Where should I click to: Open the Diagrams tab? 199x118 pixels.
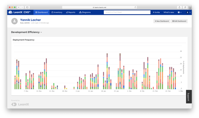tap(85, 12)
